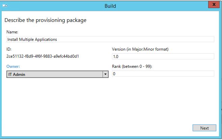Expand the Owner dropdown arrow
The width and height of the screenshot is (222, 140).
105,74
